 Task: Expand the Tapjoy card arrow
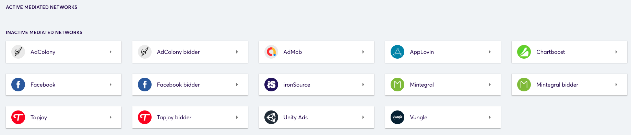coord(110,117)
